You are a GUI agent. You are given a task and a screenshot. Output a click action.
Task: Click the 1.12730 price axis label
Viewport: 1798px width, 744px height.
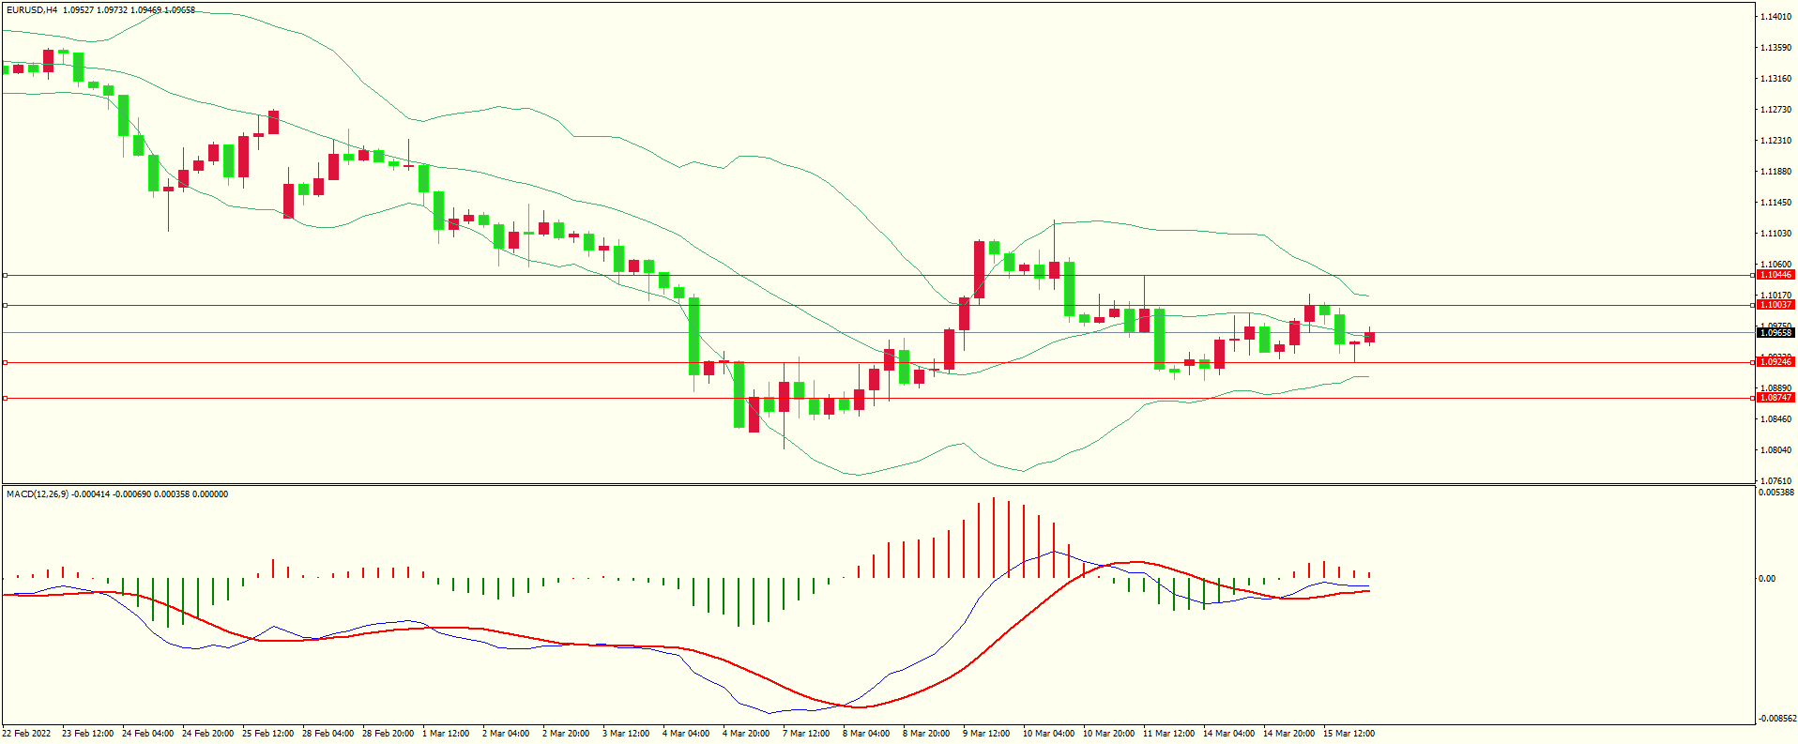click(1775, 110)
